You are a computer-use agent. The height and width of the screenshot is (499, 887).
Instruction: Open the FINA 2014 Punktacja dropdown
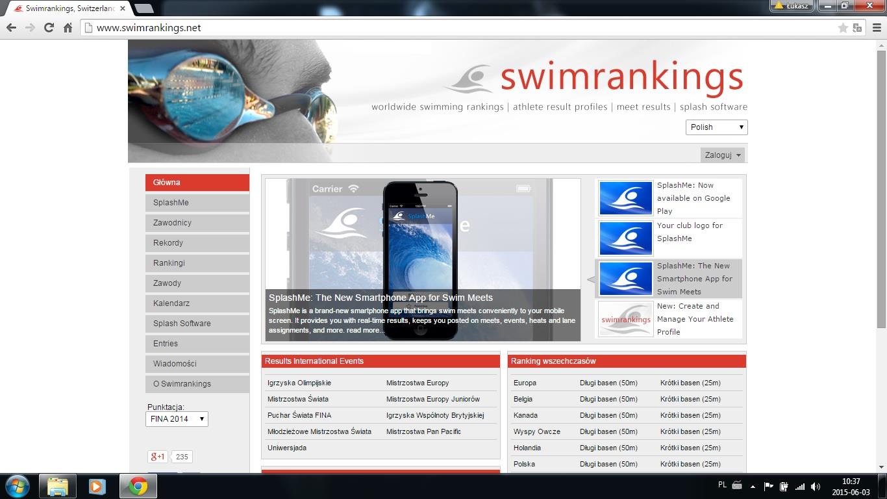(177, 419)
